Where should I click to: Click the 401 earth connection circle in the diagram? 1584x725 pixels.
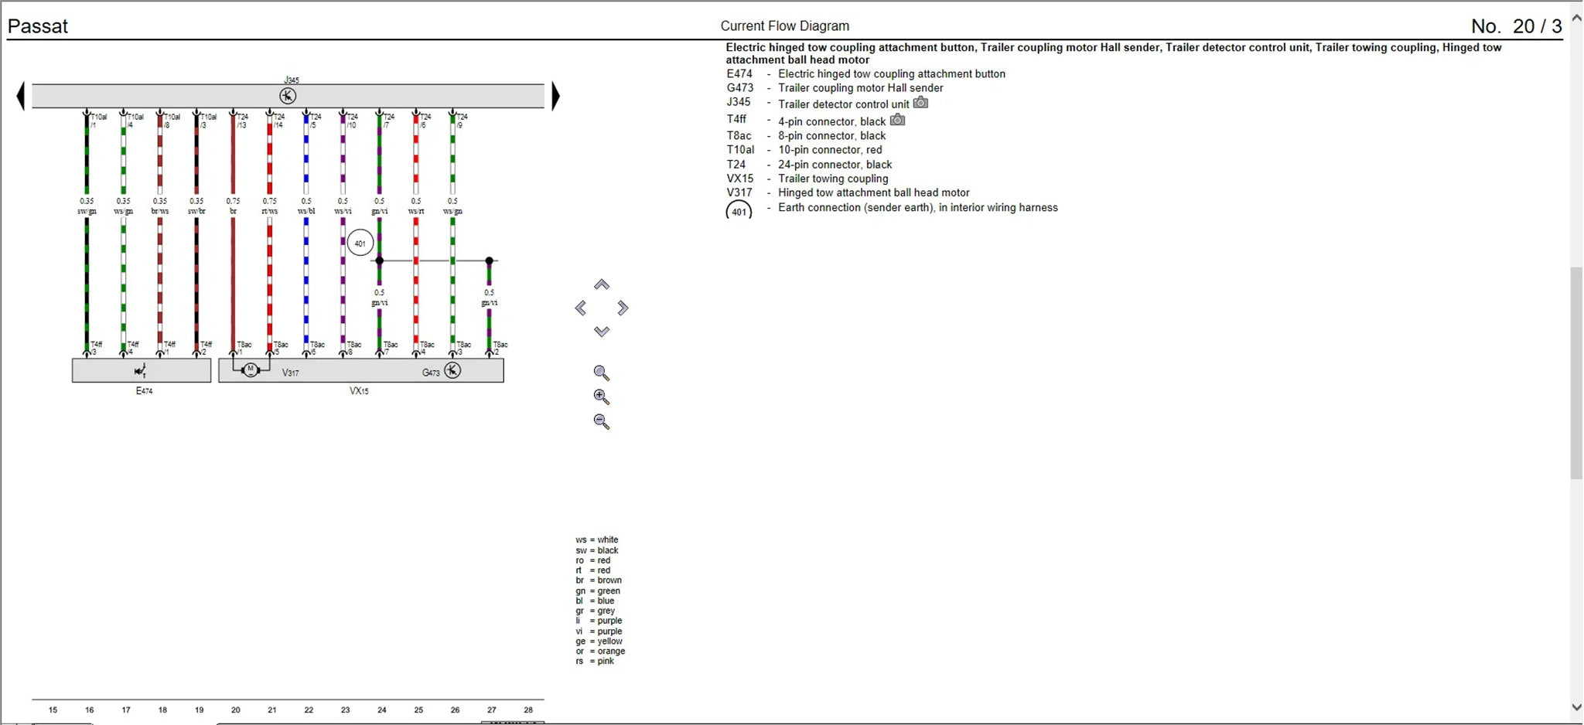360,243
